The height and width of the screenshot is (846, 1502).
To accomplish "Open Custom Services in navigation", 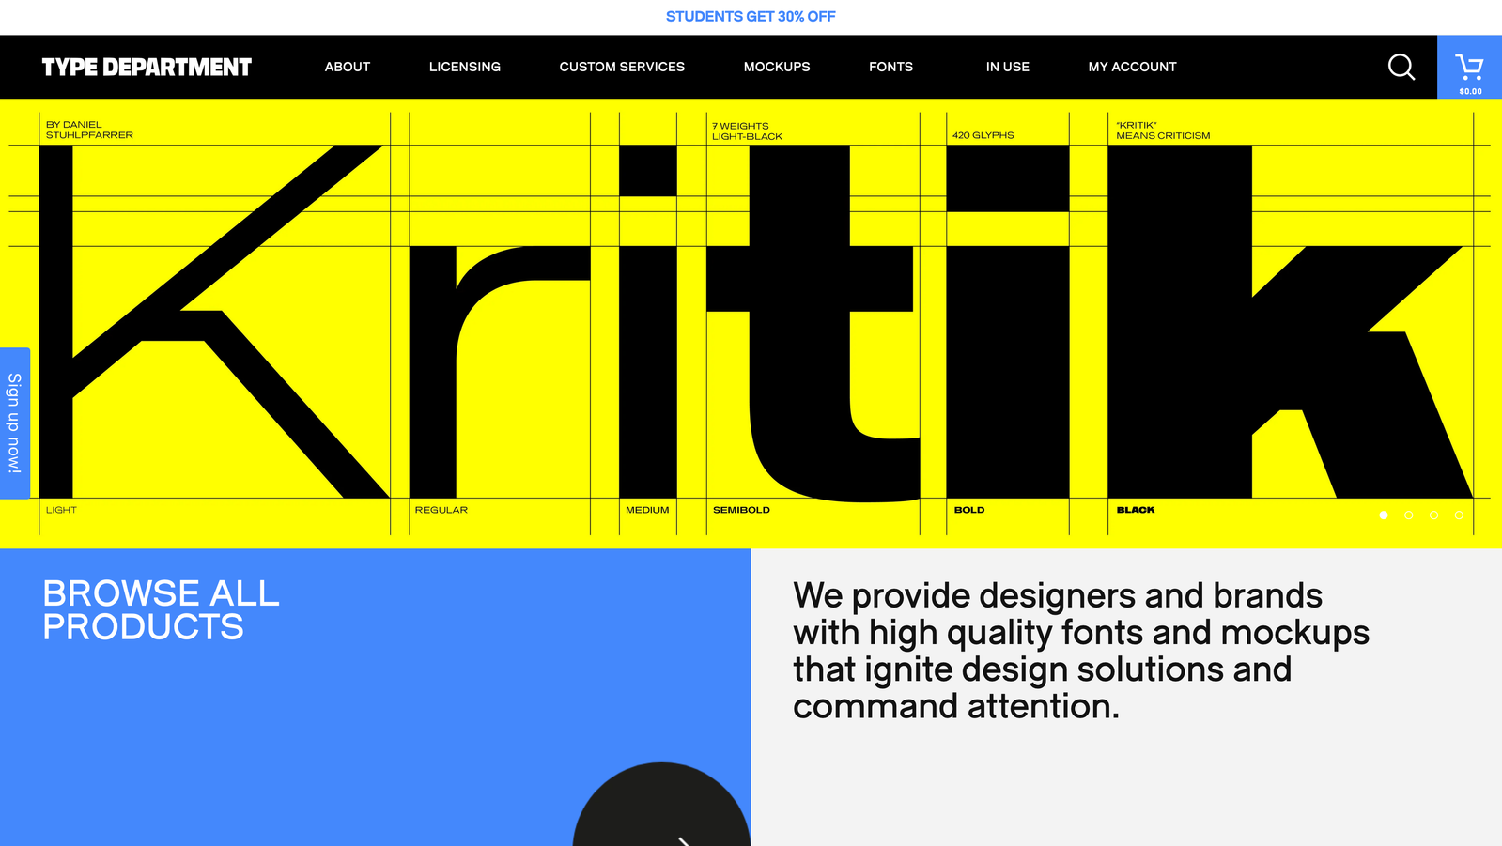I will click(x=622, y=67).
